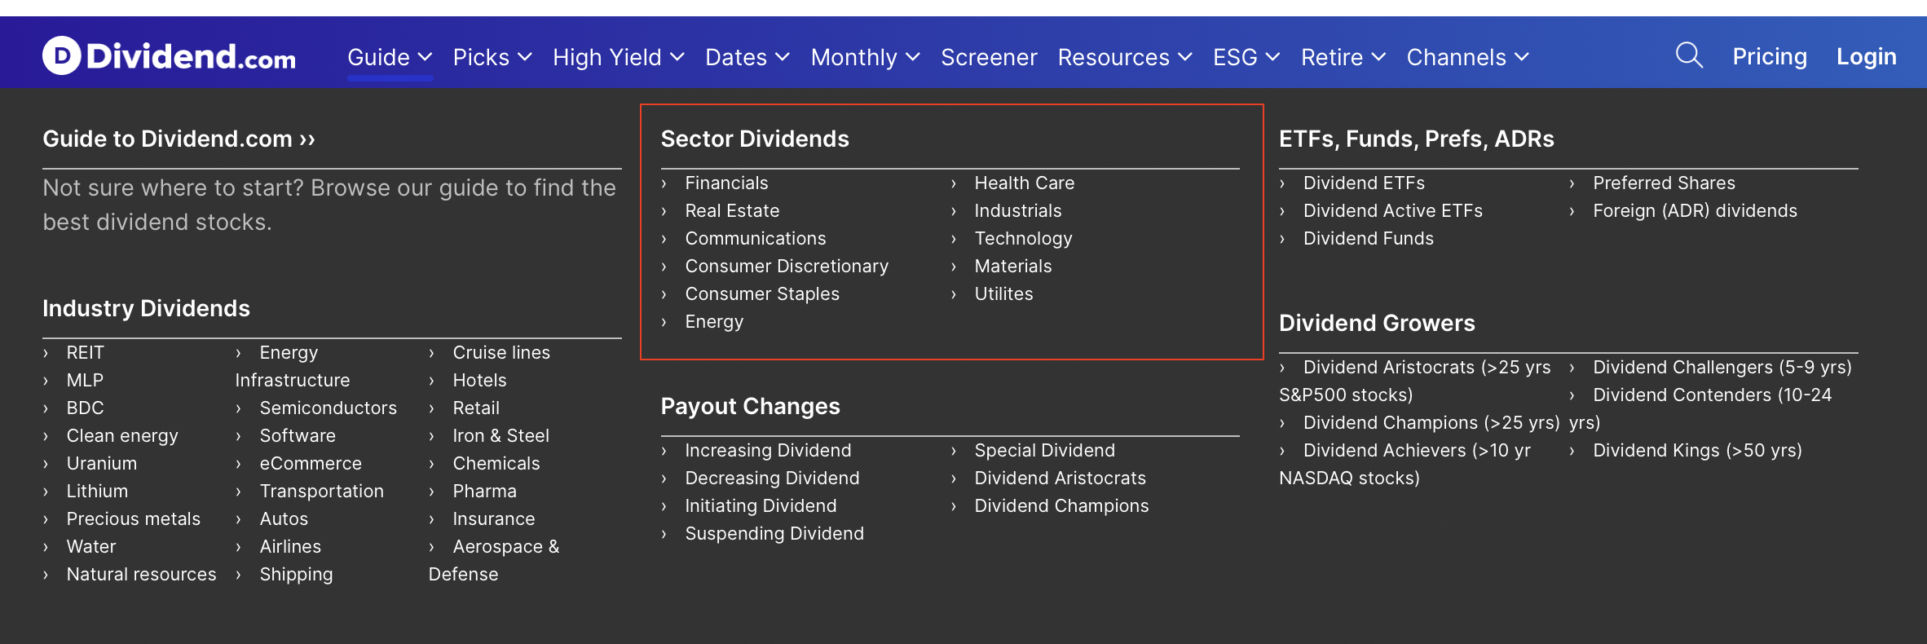Select Dividend Champions (>25 yrs) growers

1431,422
